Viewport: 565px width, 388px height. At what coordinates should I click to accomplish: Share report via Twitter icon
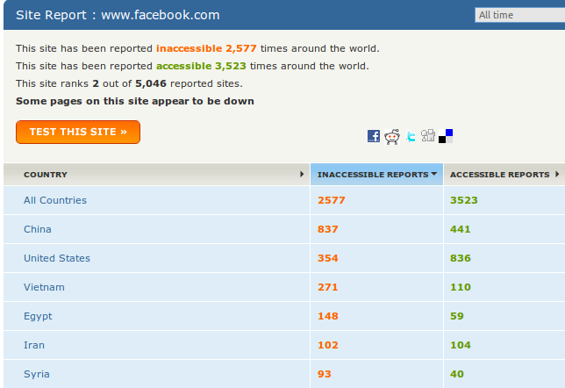click(411, 136)
